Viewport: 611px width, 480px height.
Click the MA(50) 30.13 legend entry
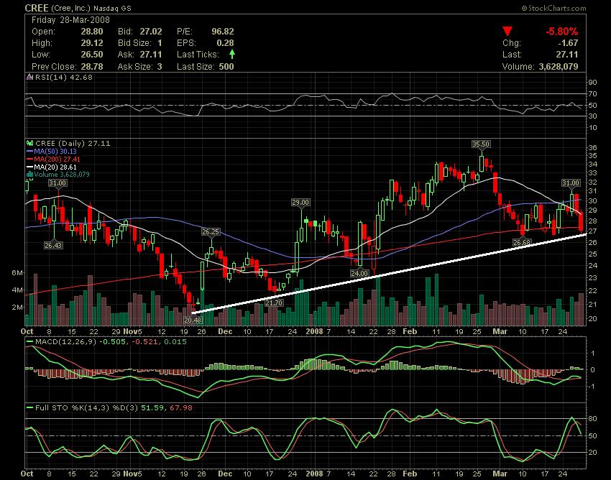pos(55,151)
